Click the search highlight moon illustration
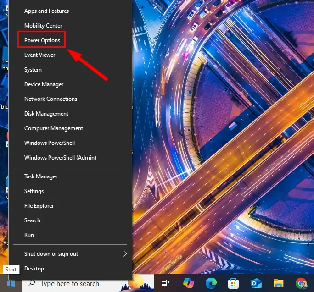 coord(137,283)
